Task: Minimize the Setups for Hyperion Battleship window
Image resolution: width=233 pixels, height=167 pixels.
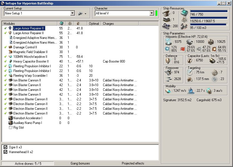Action: tap(219, 3)
